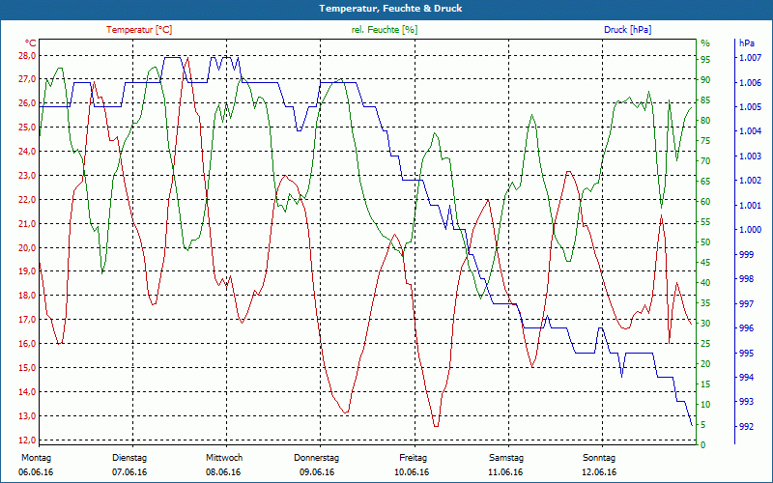Click the "20,0" temperature axis value
The height and width of the screenshot is (483, 773).
click(x=27, y=248)
